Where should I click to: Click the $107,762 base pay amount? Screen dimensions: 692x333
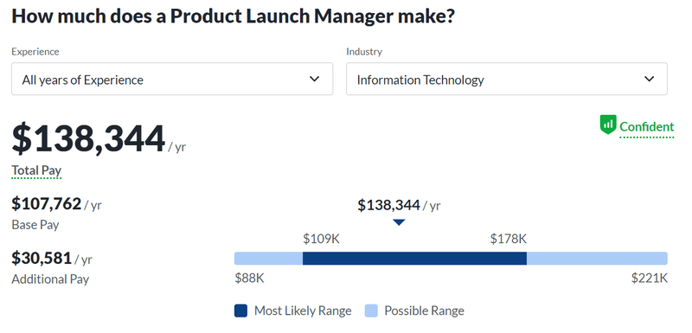pyautogui.click(x=47, y=204)
